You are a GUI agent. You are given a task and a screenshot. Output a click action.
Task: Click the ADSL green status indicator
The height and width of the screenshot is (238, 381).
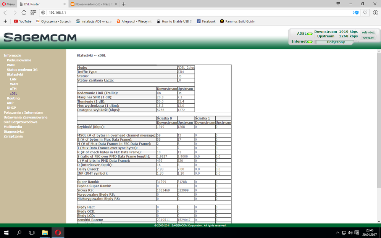[x=310, y=34]
